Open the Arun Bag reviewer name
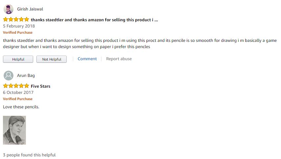 coord(26,76)
